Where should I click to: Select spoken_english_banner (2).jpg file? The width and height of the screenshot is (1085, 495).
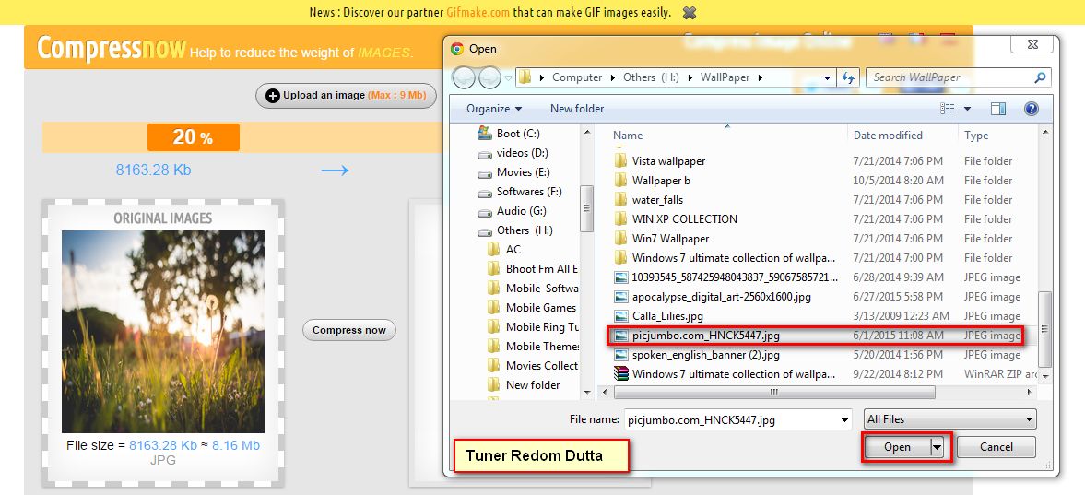coord(697,355)
